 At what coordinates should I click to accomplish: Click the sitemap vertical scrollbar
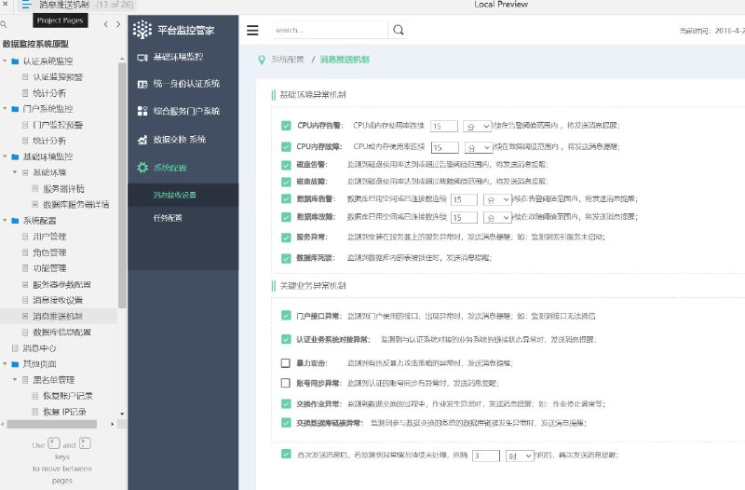pos(122,185)
